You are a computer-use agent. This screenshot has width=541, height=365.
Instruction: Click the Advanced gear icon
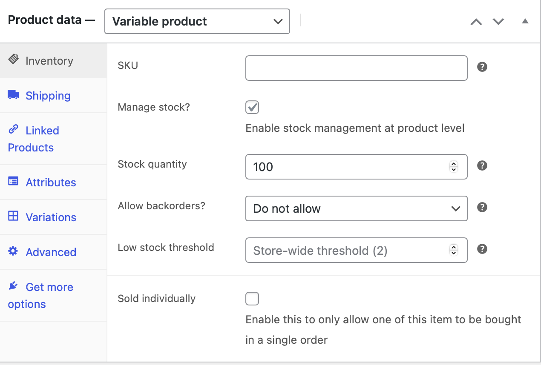coord(14,251)
